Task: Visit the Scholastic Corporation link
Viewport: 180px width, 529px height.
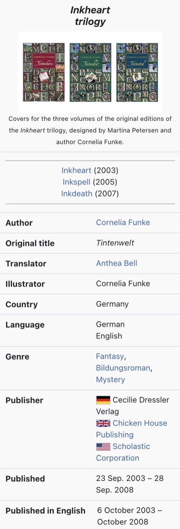Action: 123,452
